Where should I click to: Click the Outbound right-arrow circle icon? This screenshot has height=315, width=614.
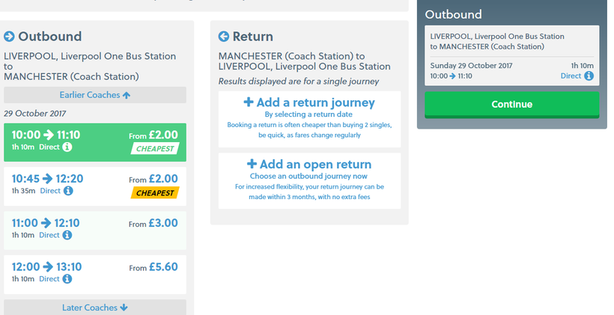(x=10, y=36)
